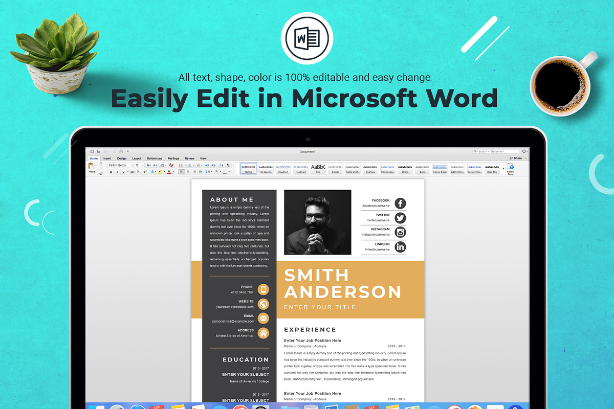614x409 pixels.
Task: Click the superscript icon
Action: 145,172
